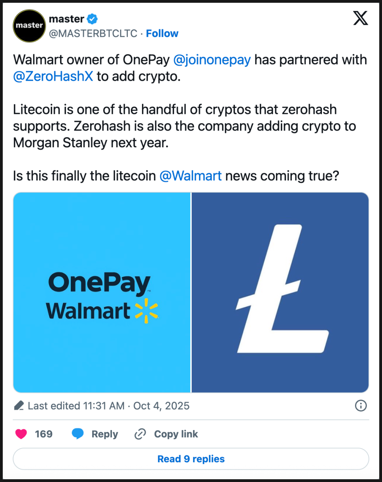This screenshot has height=482, width=382.
Task: Open the OnePay Walmart image
Action: coord(102,292)
